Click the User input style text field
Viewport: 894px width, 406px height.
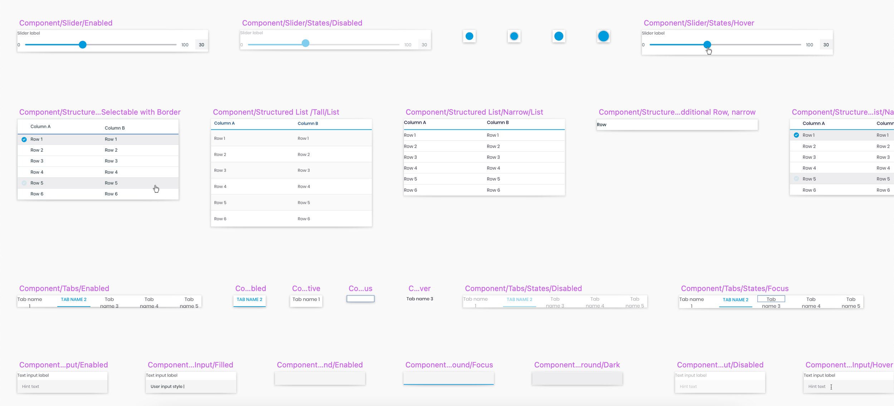click(x=191, y=387)
